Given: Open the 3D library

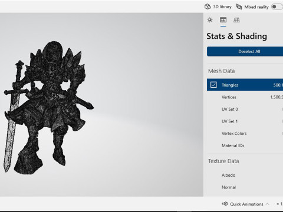Looking at the screenshot, I should [218, 7].
